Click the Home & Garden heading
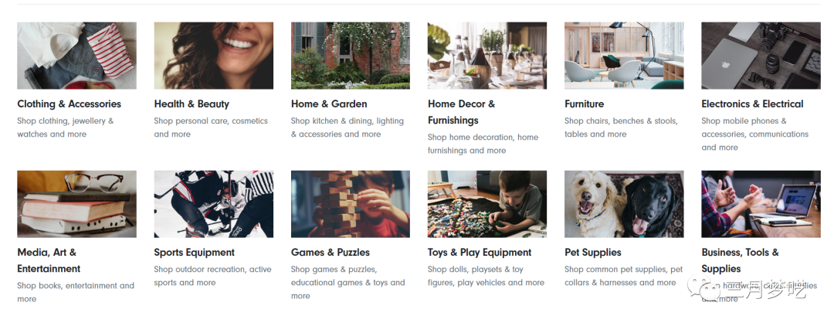 click(x=329, y=104)
